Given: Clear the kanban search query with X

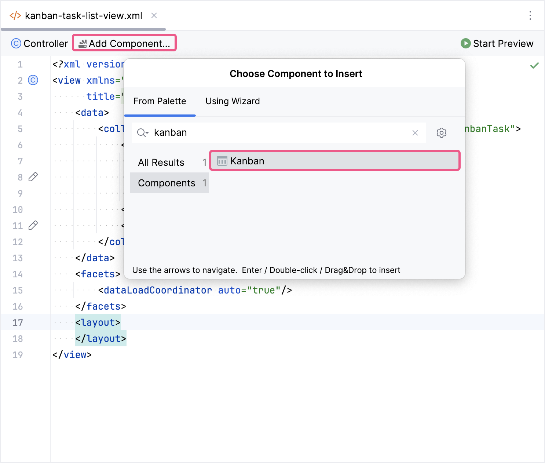Looking at the screenshot, I should point(415,133).
